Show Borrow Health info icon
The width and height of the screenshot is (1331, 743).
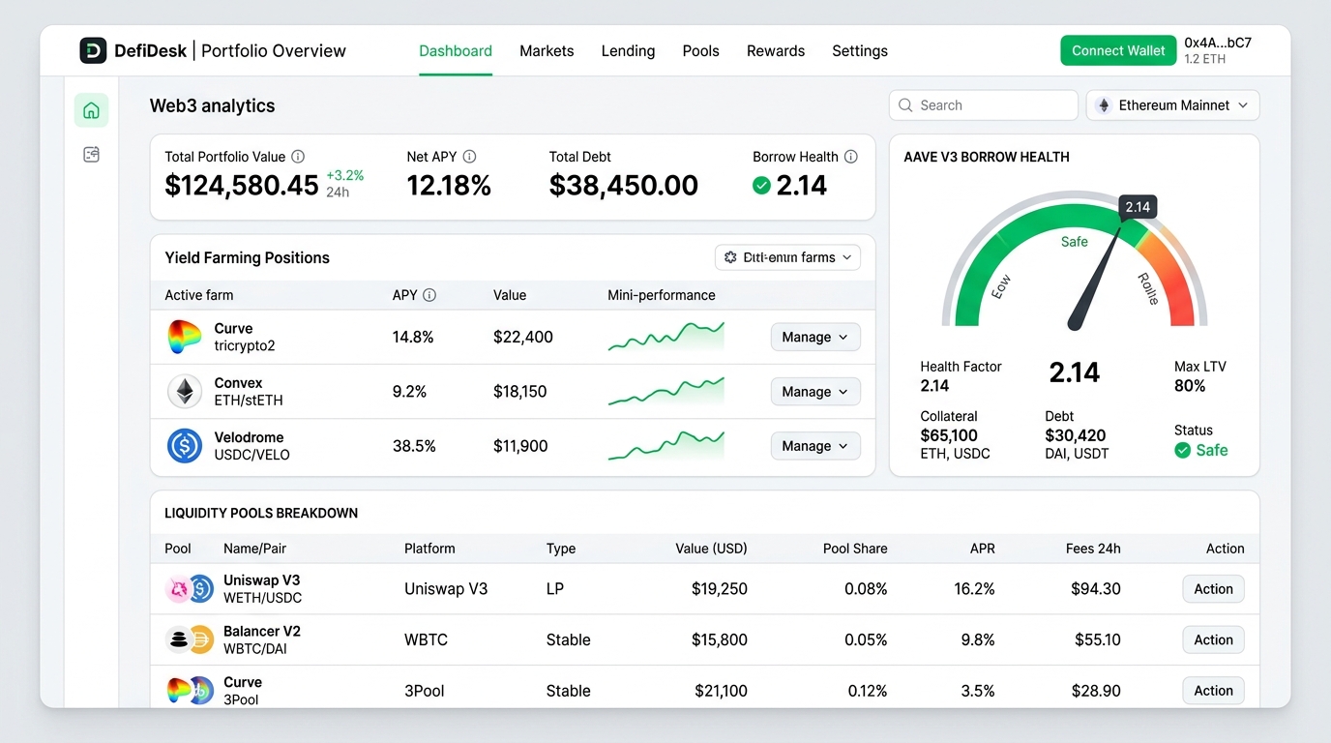click(850, 157)
